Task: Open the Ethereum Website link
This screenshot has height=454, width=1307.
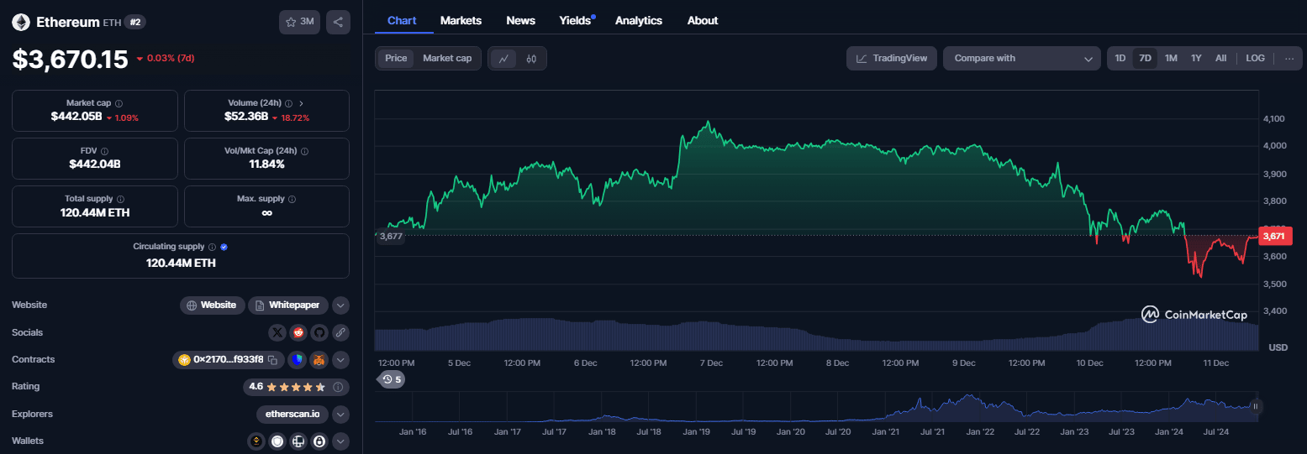Action: click(212, 305)
